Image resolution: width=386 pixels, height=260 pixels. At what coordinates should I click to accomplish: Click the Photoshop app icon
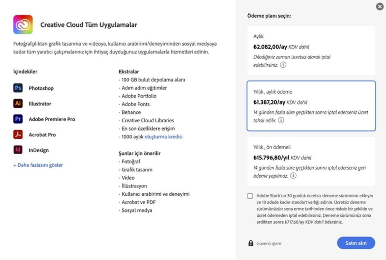point(18,88)
